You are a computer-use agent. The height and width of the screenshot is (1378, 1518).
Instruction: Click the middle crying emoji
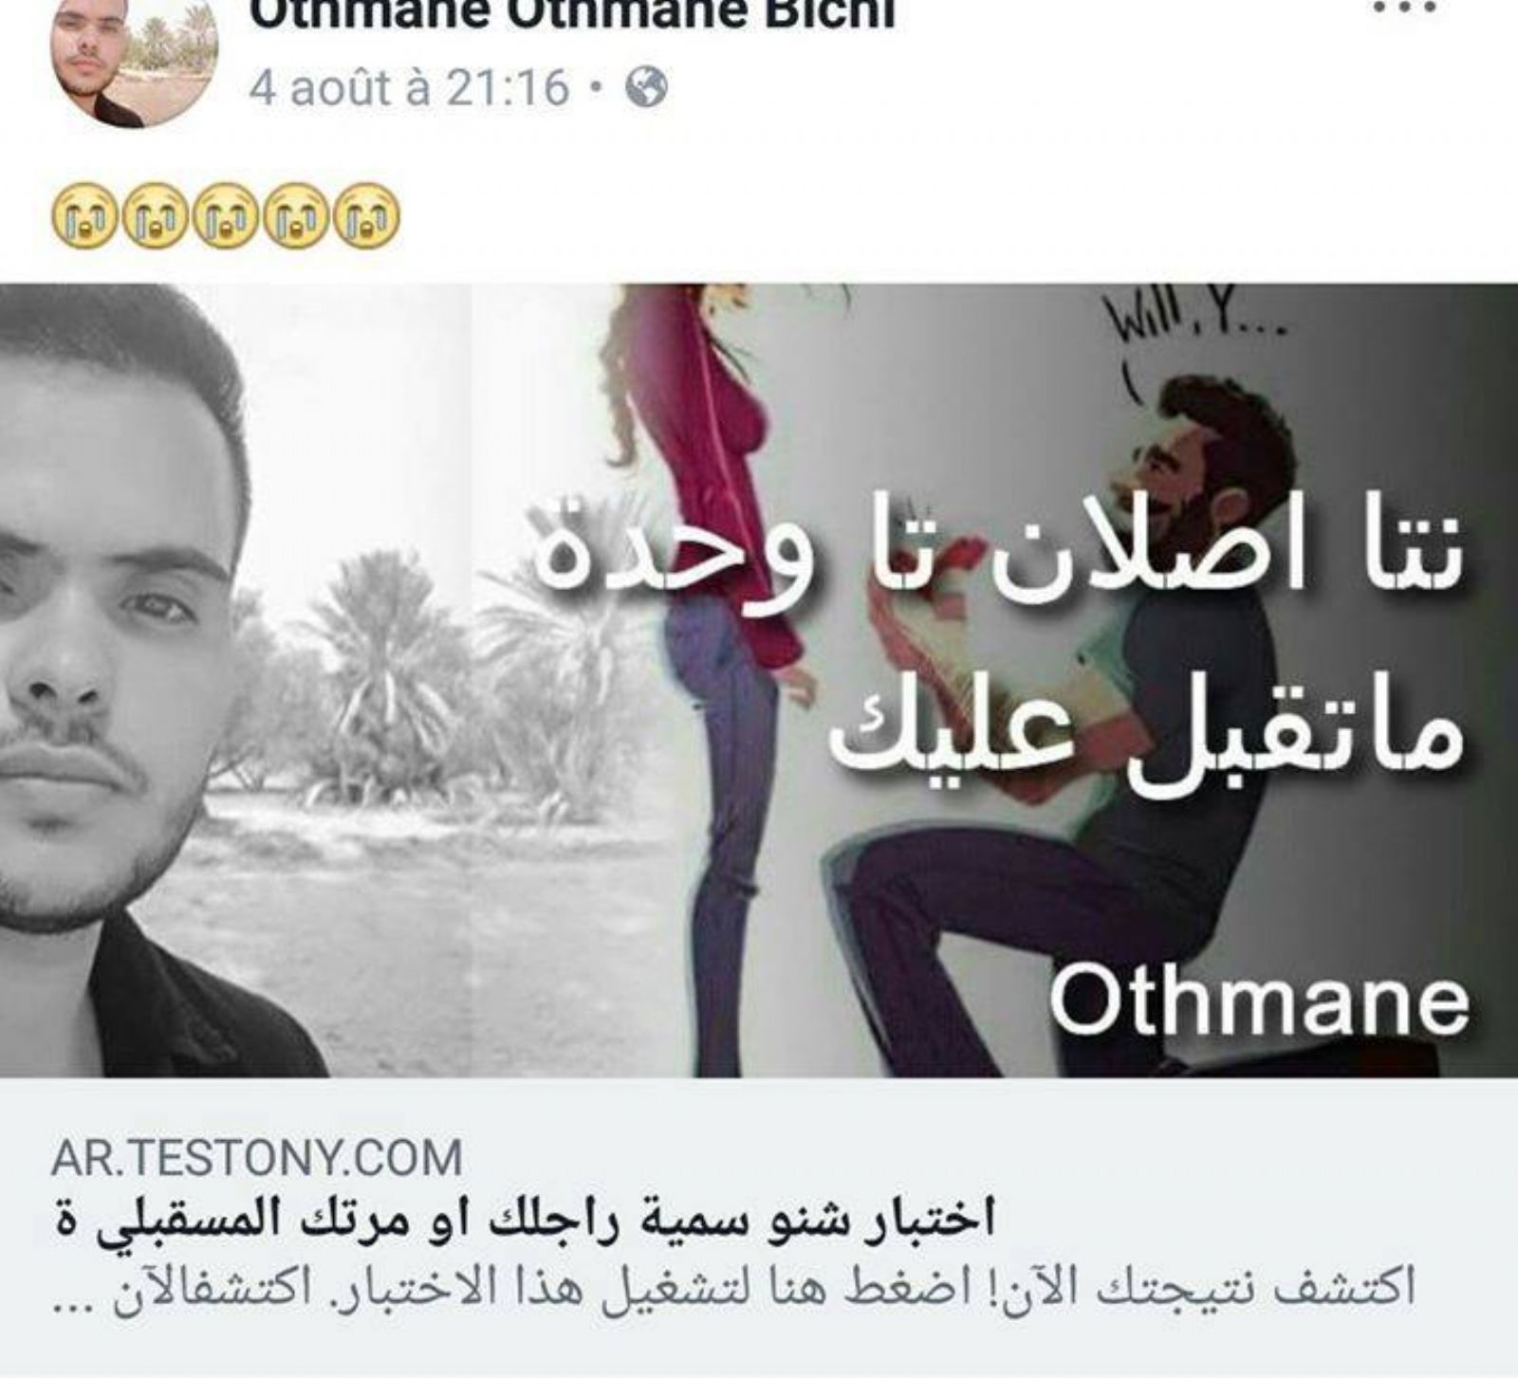[x=226, y=215]
